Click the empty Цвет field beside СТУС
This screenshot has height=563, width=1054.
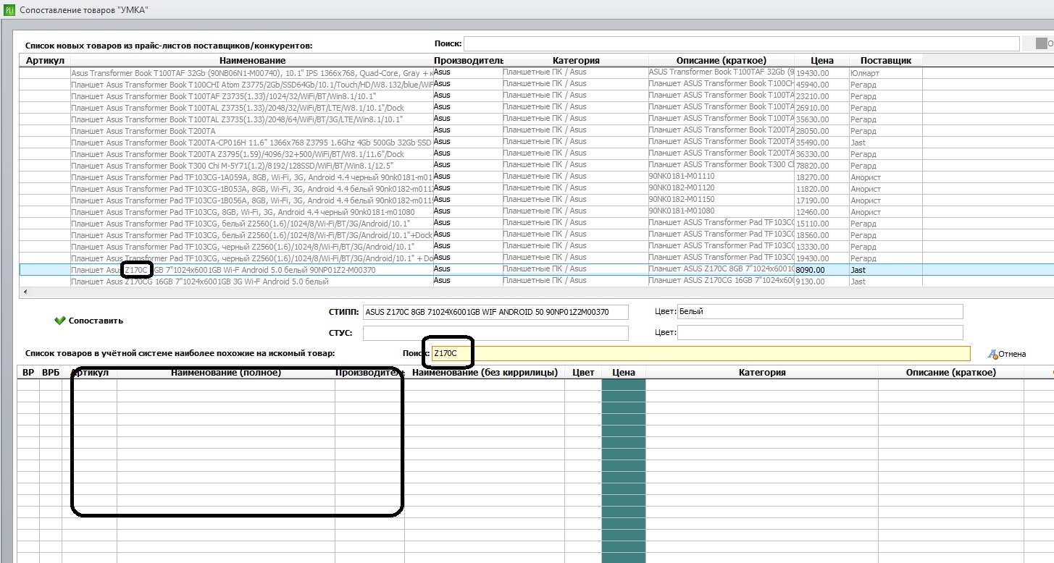(x=820, y=333)
